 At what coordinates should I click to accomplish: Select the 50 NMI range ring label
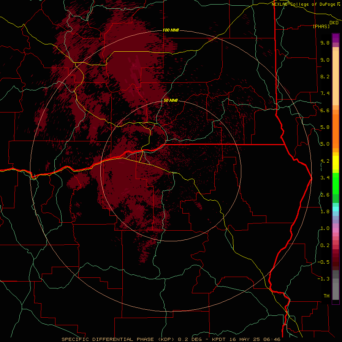[x=171, y=100]
